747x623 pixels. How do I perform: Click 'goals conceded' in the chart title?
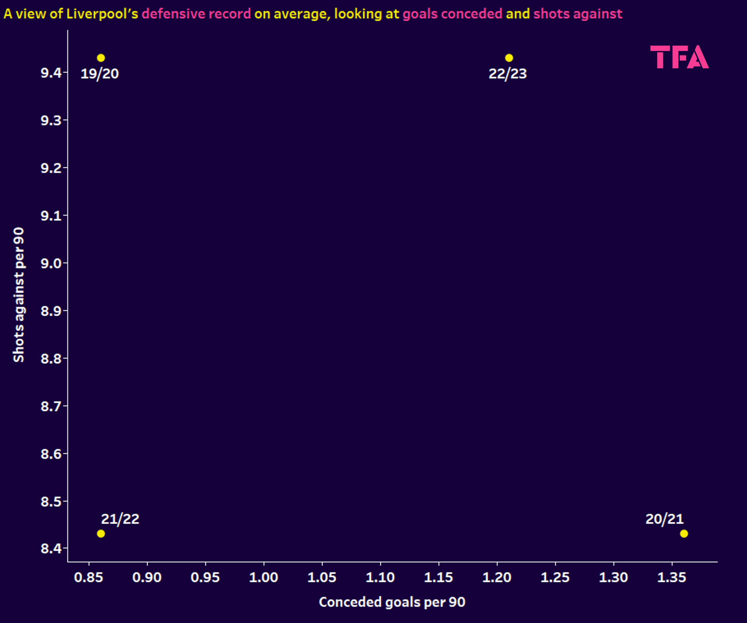tap(453, 14)
